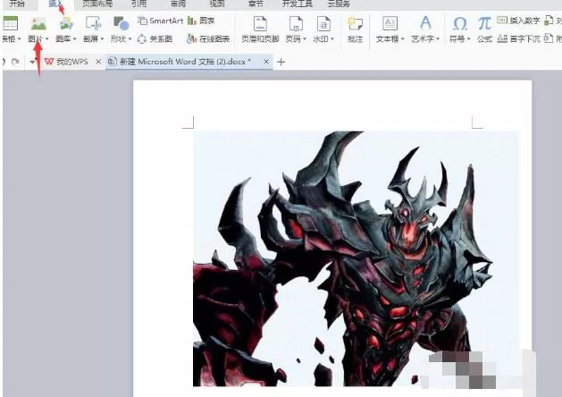
Task: Select the 插入 ribbon tab
Action: click(55, 4)
